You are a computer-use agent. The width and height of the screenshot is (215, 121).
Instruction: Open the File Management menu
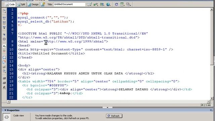point(102,4)
